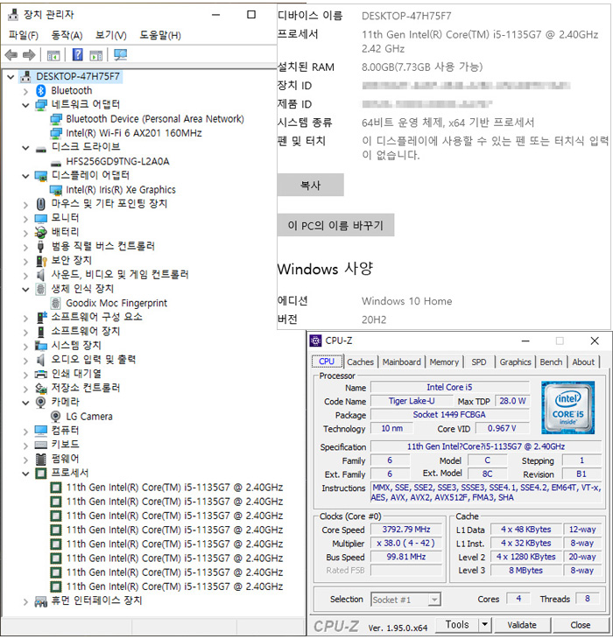
Task: Open the Socket #1 selection dropdown in CPU-Z
Action: click(435, 600)
